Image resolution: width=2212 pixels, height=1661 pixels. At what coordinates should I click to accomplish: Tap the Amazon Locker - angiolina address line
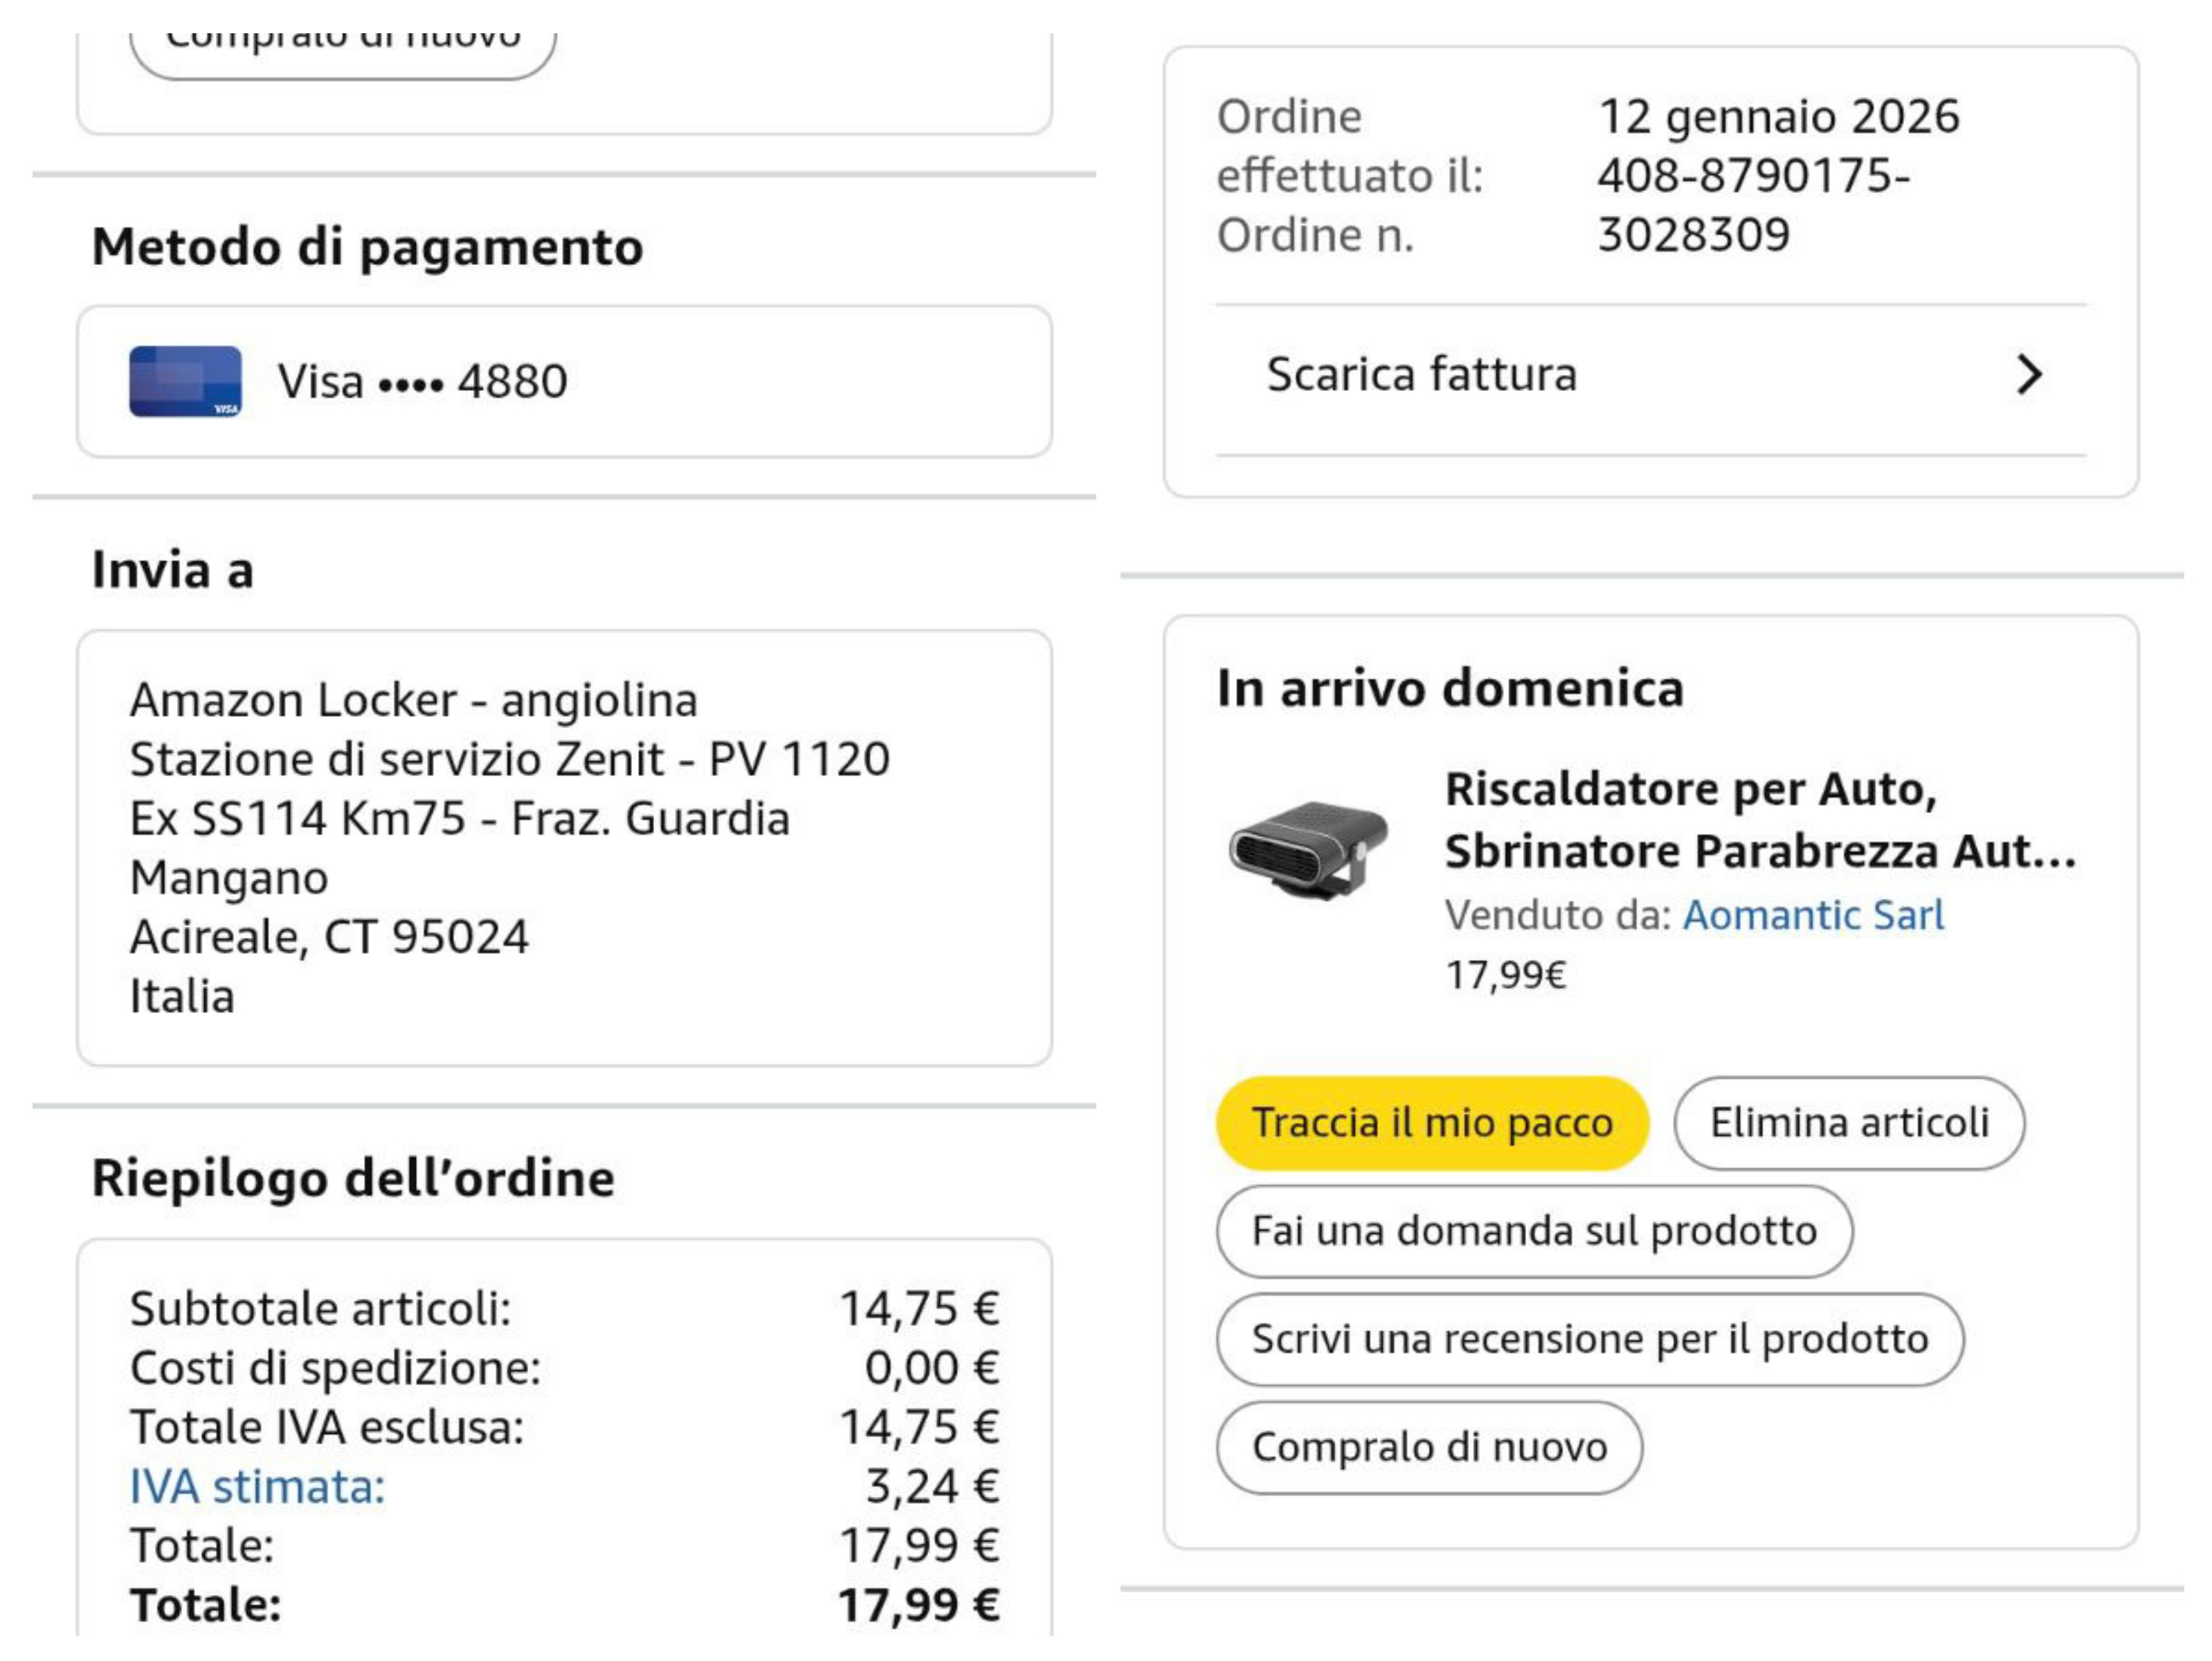click(x=413, y=700)
